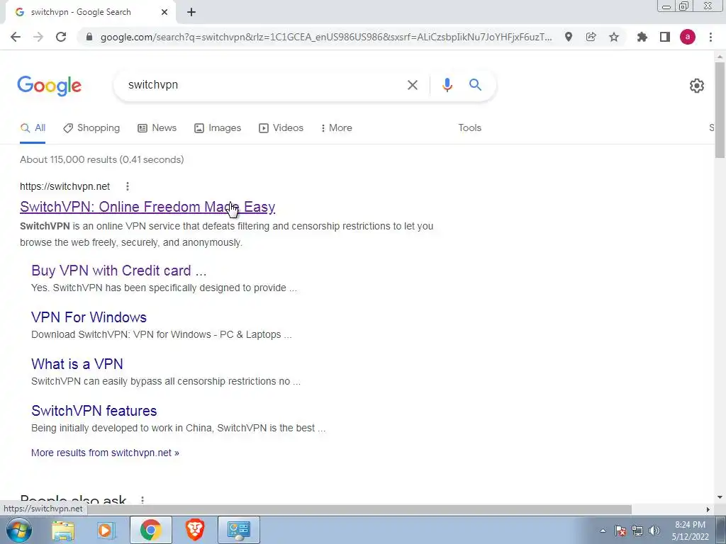
Task: Click the lock icon in the address bar
Action: coord(89,37)
